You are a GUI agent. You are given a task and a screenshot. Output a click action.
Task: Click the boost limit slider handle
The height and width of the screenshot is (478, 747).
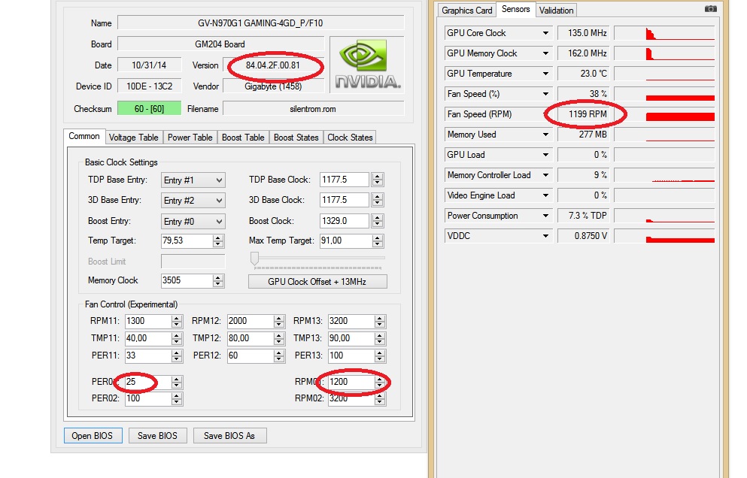(255, 259)
